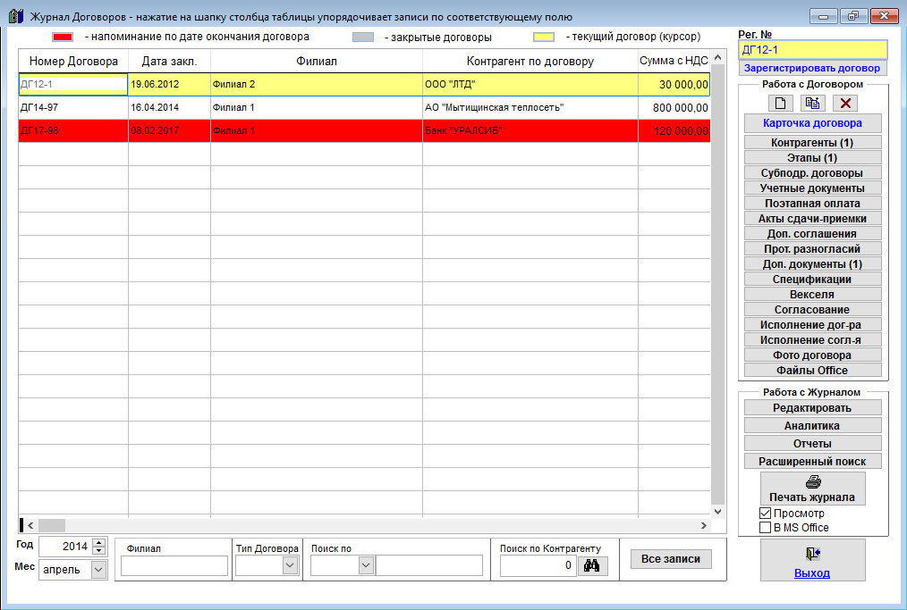Click Редактировать journal button
Viewport: 907px width, 610px height.
coord(813,408)
